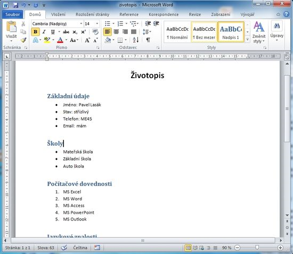This screenshot has width=293, height=254.
Task: Sort text alphabetically
Action: [x=136, y=40]
